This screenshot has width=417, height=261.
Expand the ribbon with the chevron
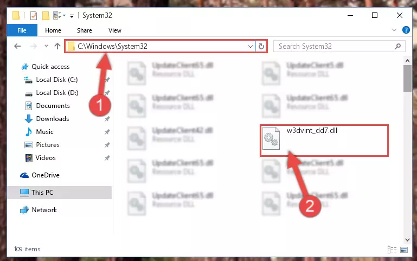tap(394, 30)
